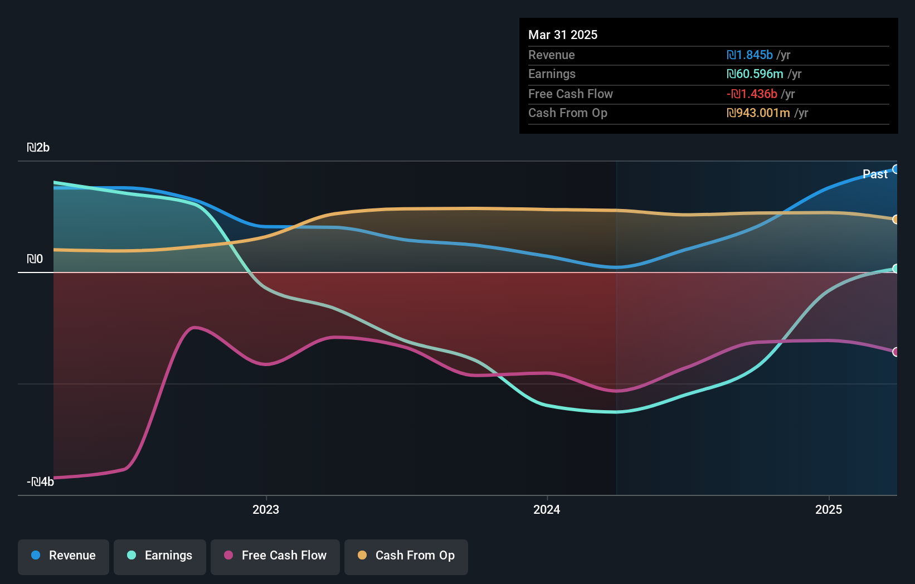Click the Cash From Op label in tooltip
The height and width of the screenshot is (584, 915).
pos(568,113)
